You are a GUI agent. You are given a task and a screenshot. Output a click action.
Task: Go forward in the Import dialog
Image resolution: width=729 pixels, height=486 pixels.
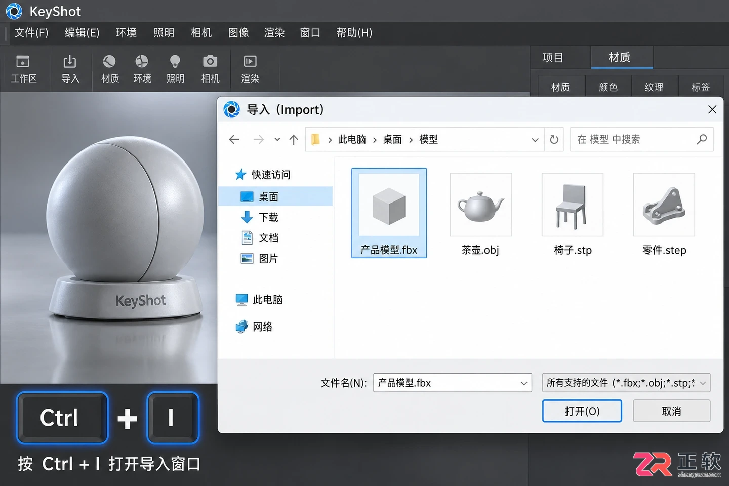[258, 139]
